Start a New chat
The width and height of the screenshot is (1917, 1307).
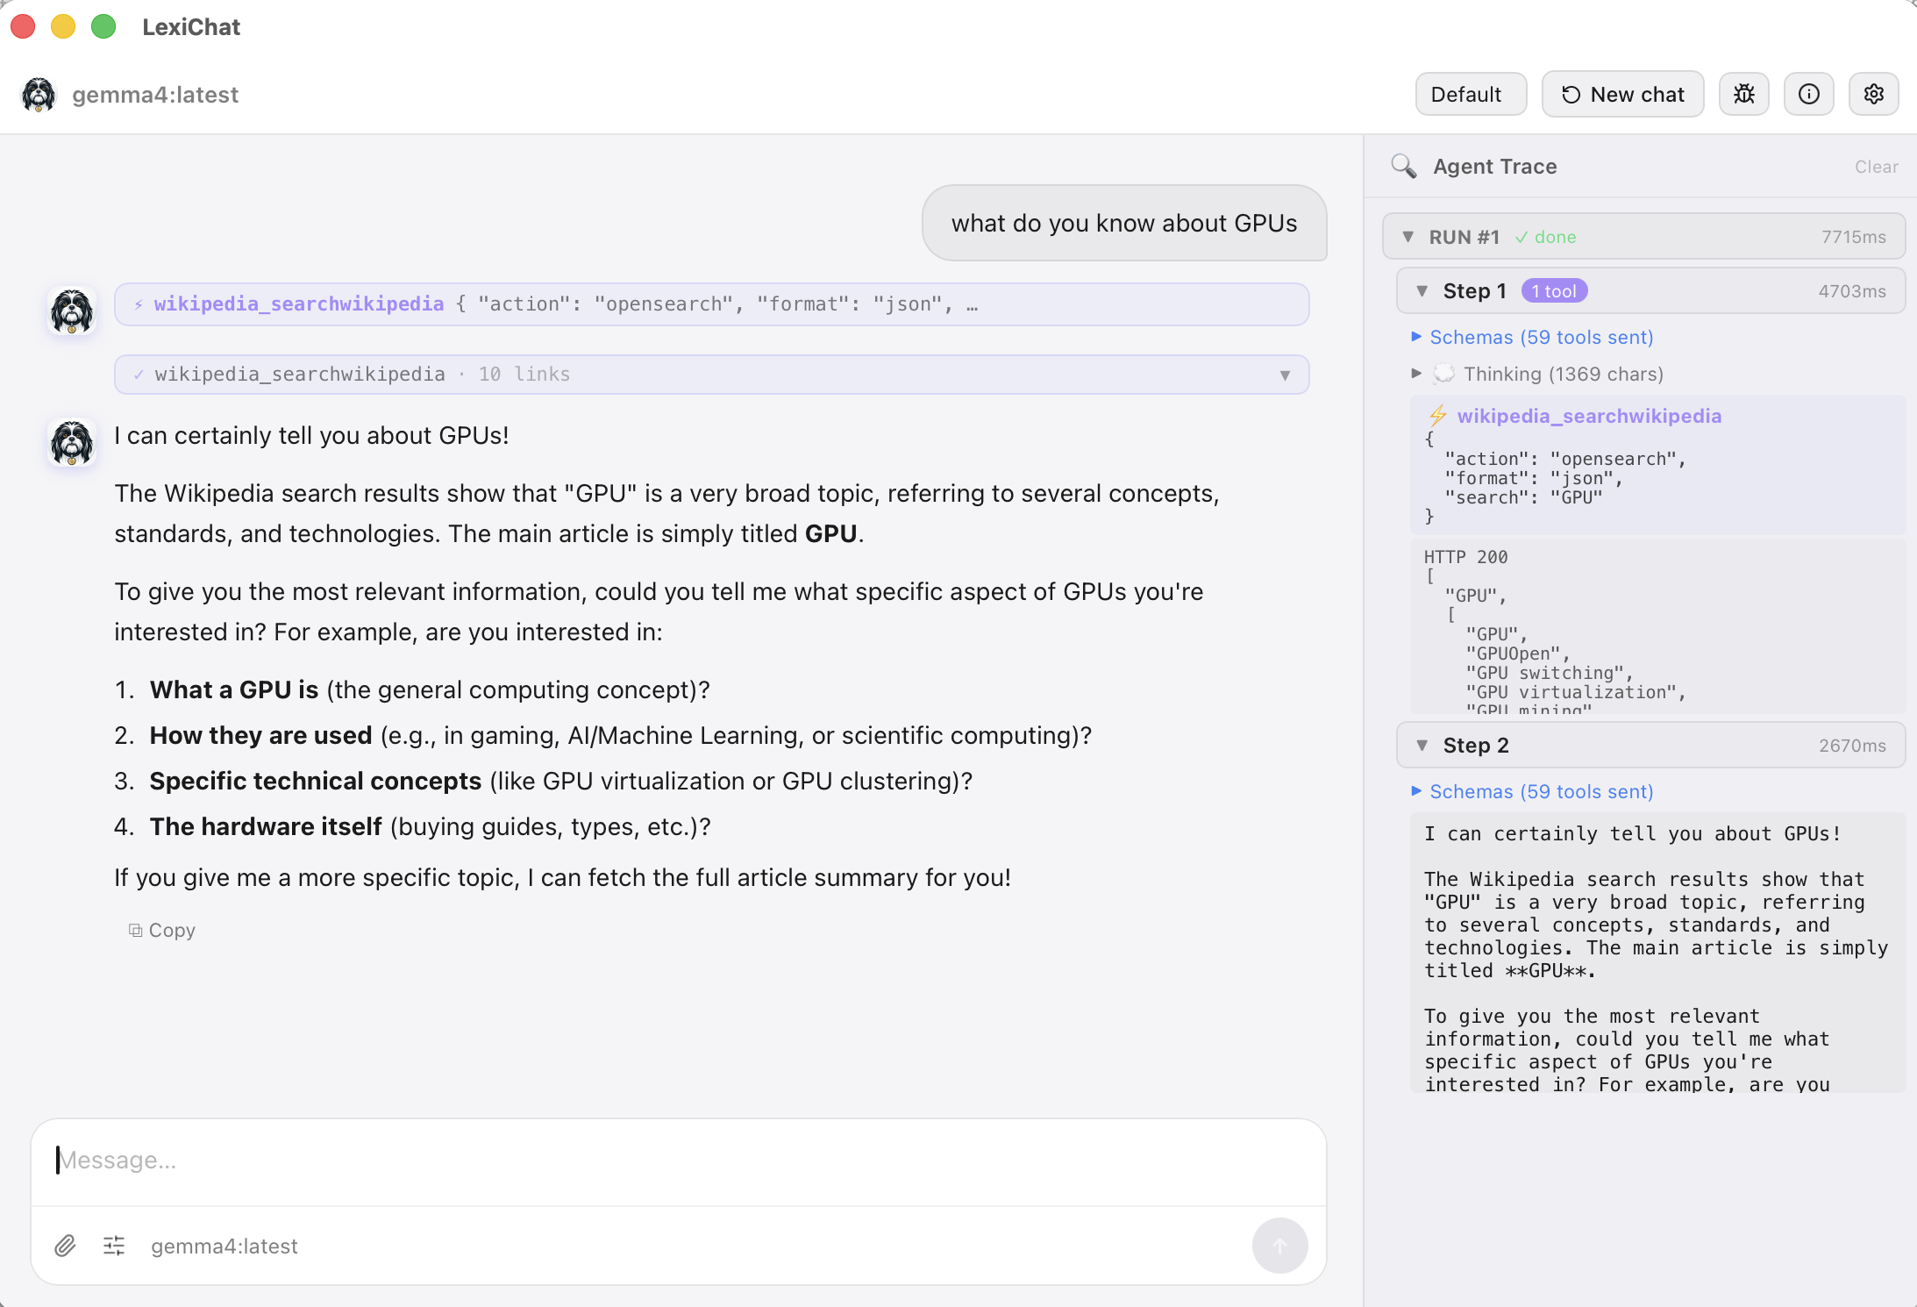(1621, 94)
